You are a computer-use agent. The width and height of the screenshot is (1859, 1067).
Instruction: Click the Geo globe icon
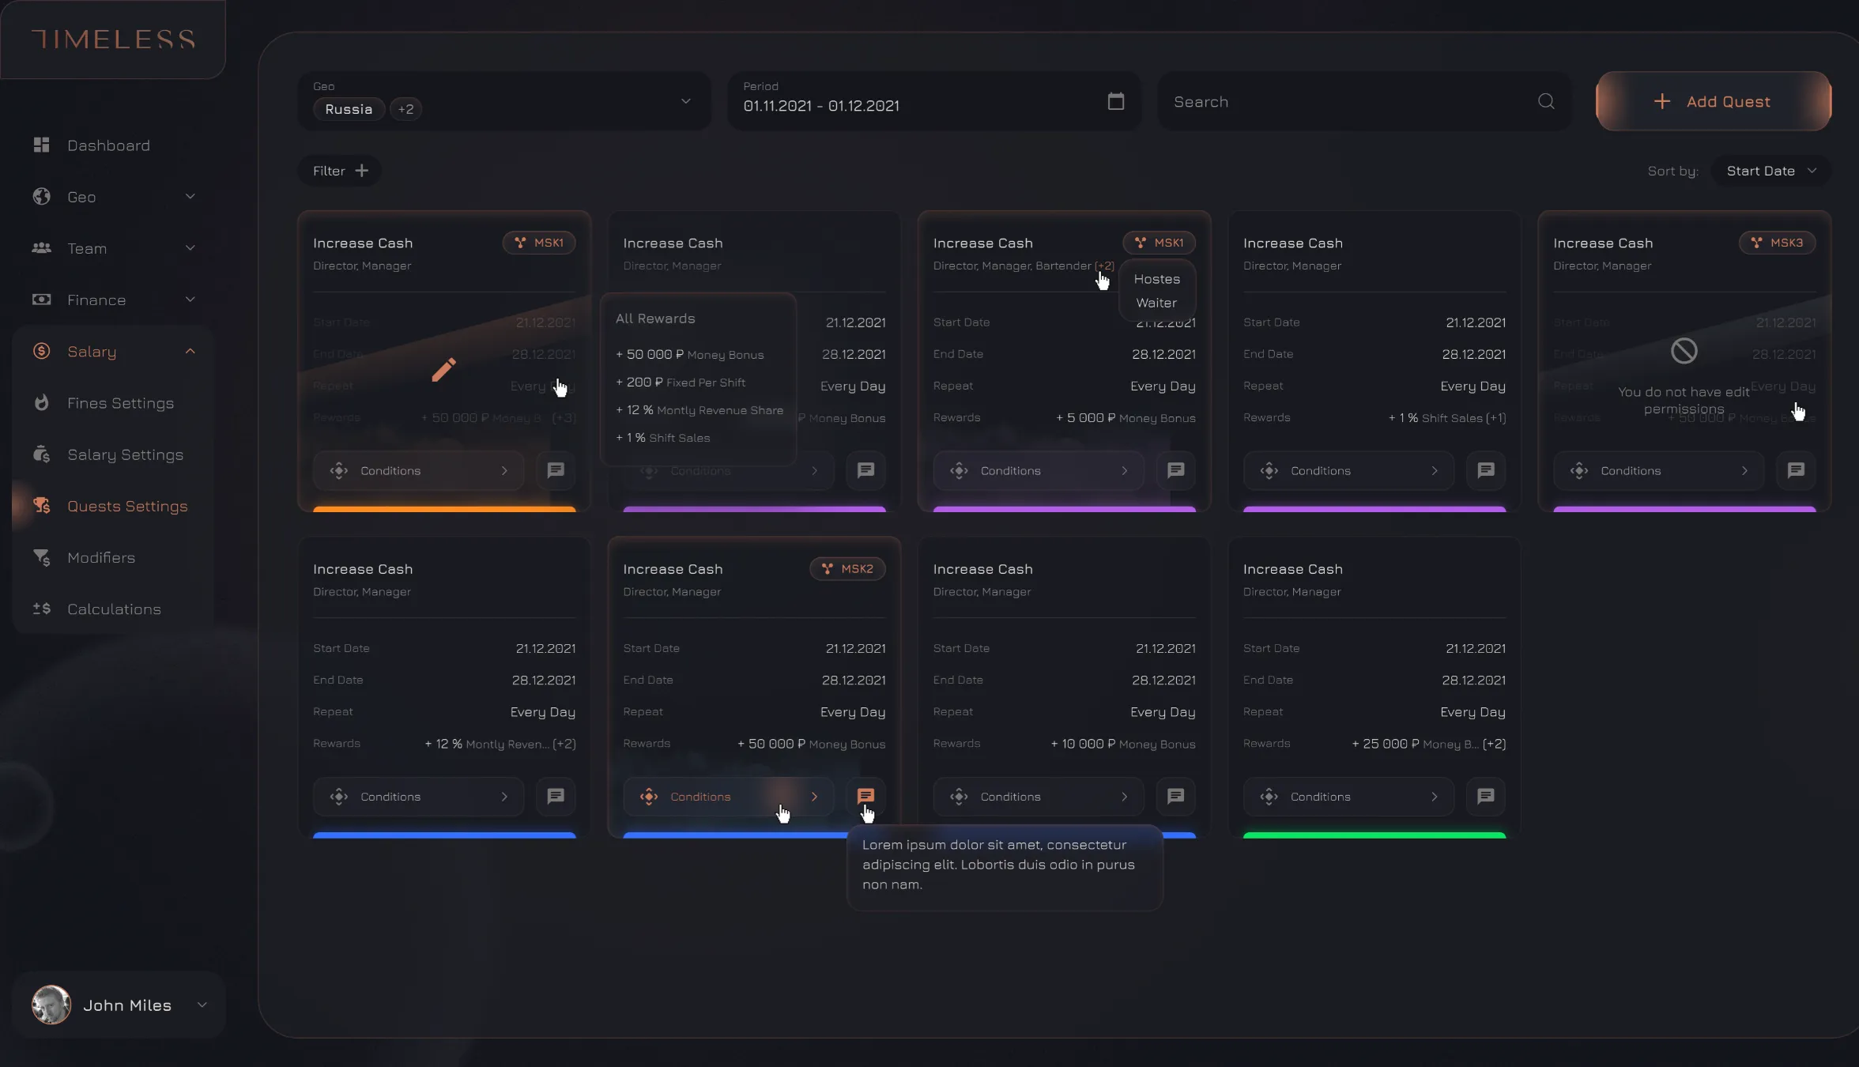click(x=42, y=197)
